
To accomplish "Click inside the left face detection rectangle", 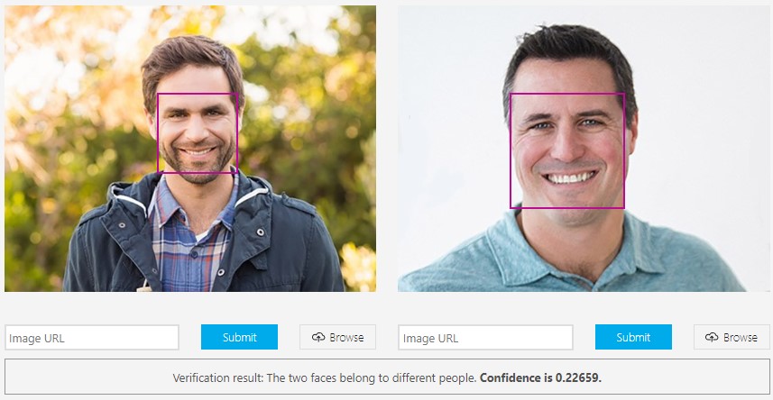I will coord(198,132).
